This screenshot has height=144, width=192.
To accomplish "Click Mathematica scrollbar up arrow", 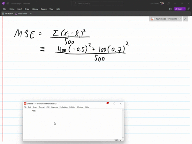I will pos(123,110).
